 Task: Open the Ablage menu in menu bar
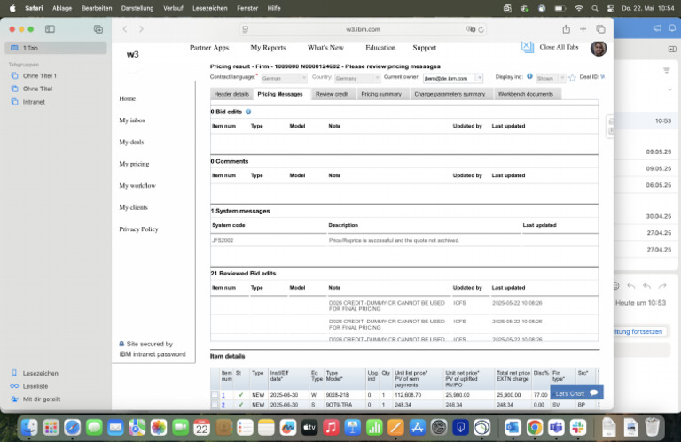[x=62, y=8]
